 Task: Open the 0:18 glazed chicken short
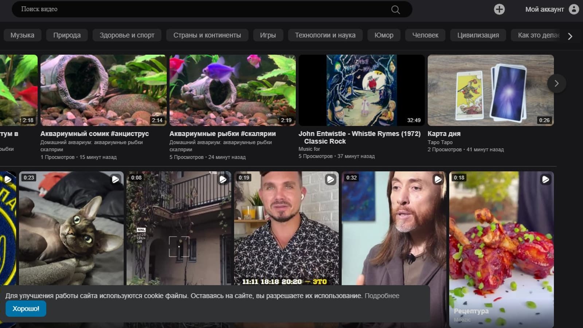pyautogui.click(x=501, y=250)
